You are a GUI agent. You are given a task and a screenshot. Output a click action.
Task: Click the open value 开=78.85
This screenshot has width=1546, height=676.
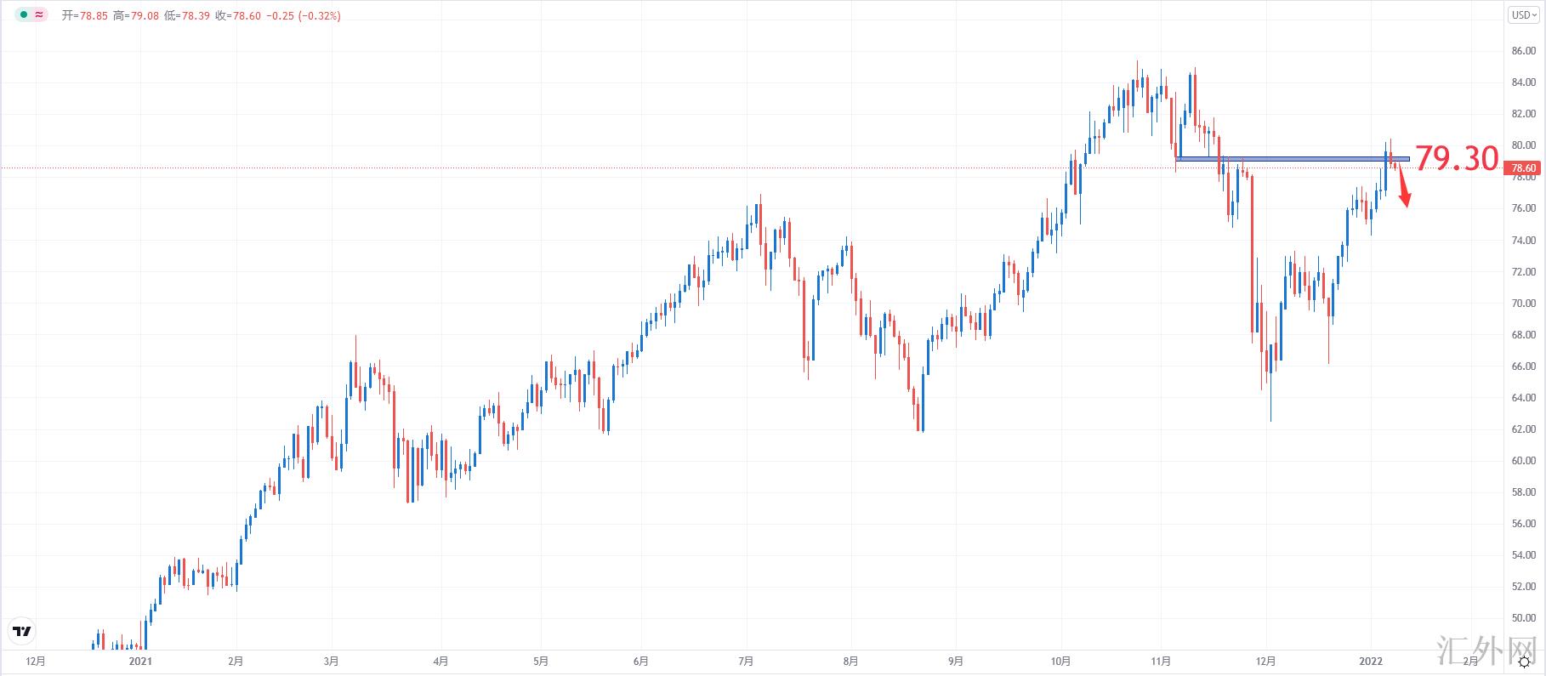point(85,16)
